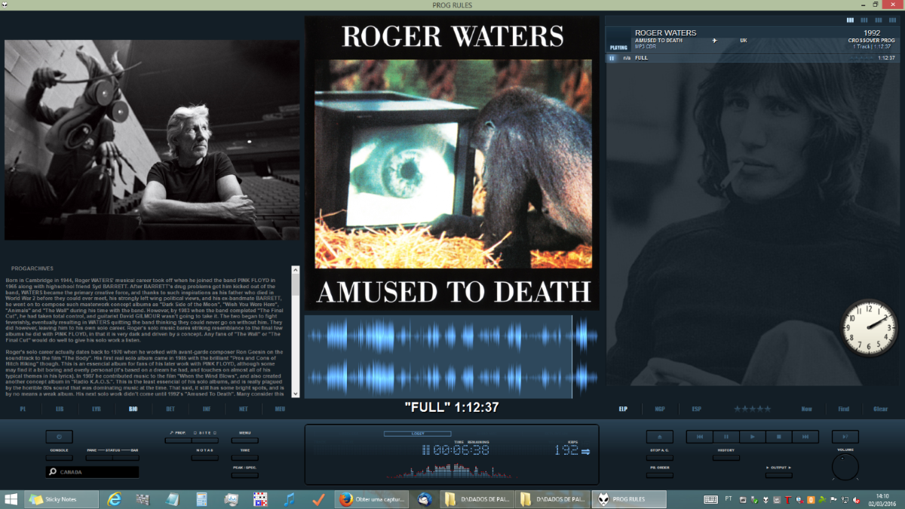Image resolution: width=905 pixels, height=509 pixels.
Task: Switch to the DET tab
Action: pos(170,409)
